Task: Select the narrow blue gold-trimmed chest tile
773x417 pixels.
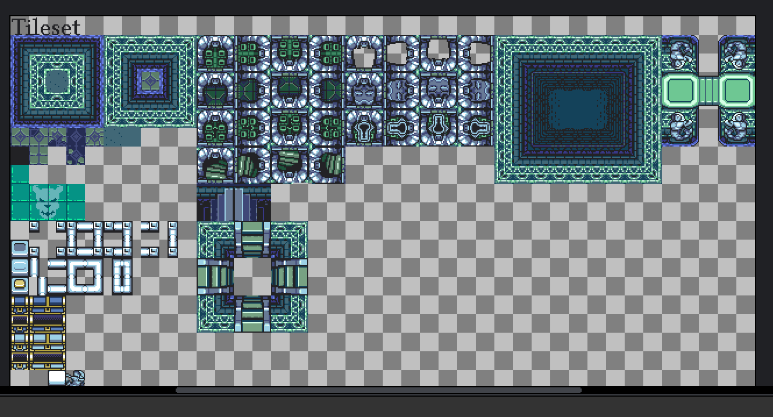Action: coord(20,305)
